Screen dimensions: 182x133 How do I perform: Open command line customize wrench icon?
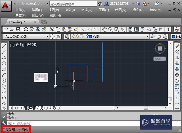tap(4, 123)
